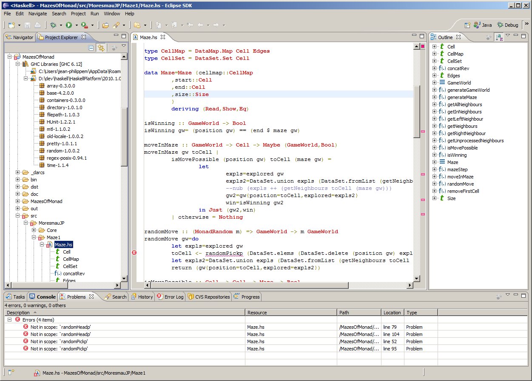Click the Project Explorer vertical scrollbar thumb
Image resolution: width=532 pixels, height=381 pixels.
(124, 137)
